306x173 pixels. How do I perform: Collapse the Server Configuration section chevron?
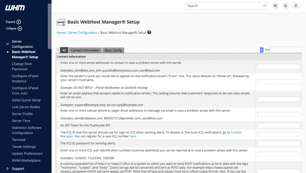pos(7,44)
